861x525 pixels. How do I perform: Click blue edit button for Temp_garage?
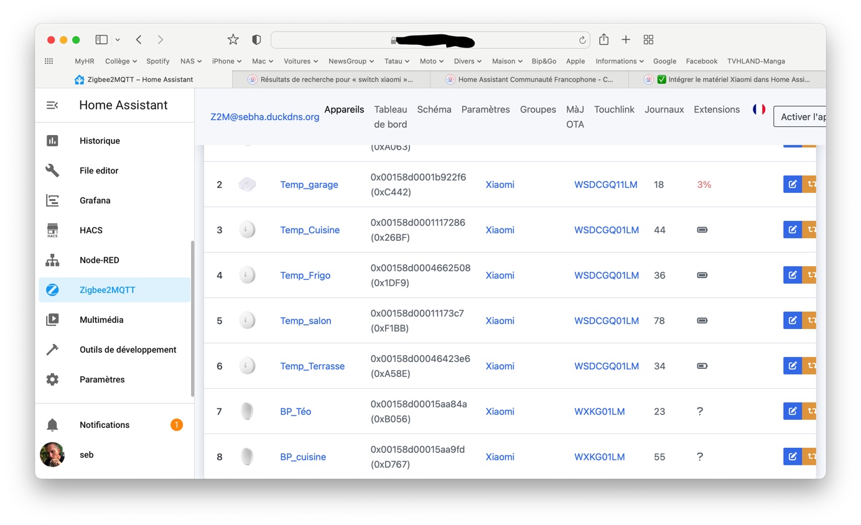[793, 184]
